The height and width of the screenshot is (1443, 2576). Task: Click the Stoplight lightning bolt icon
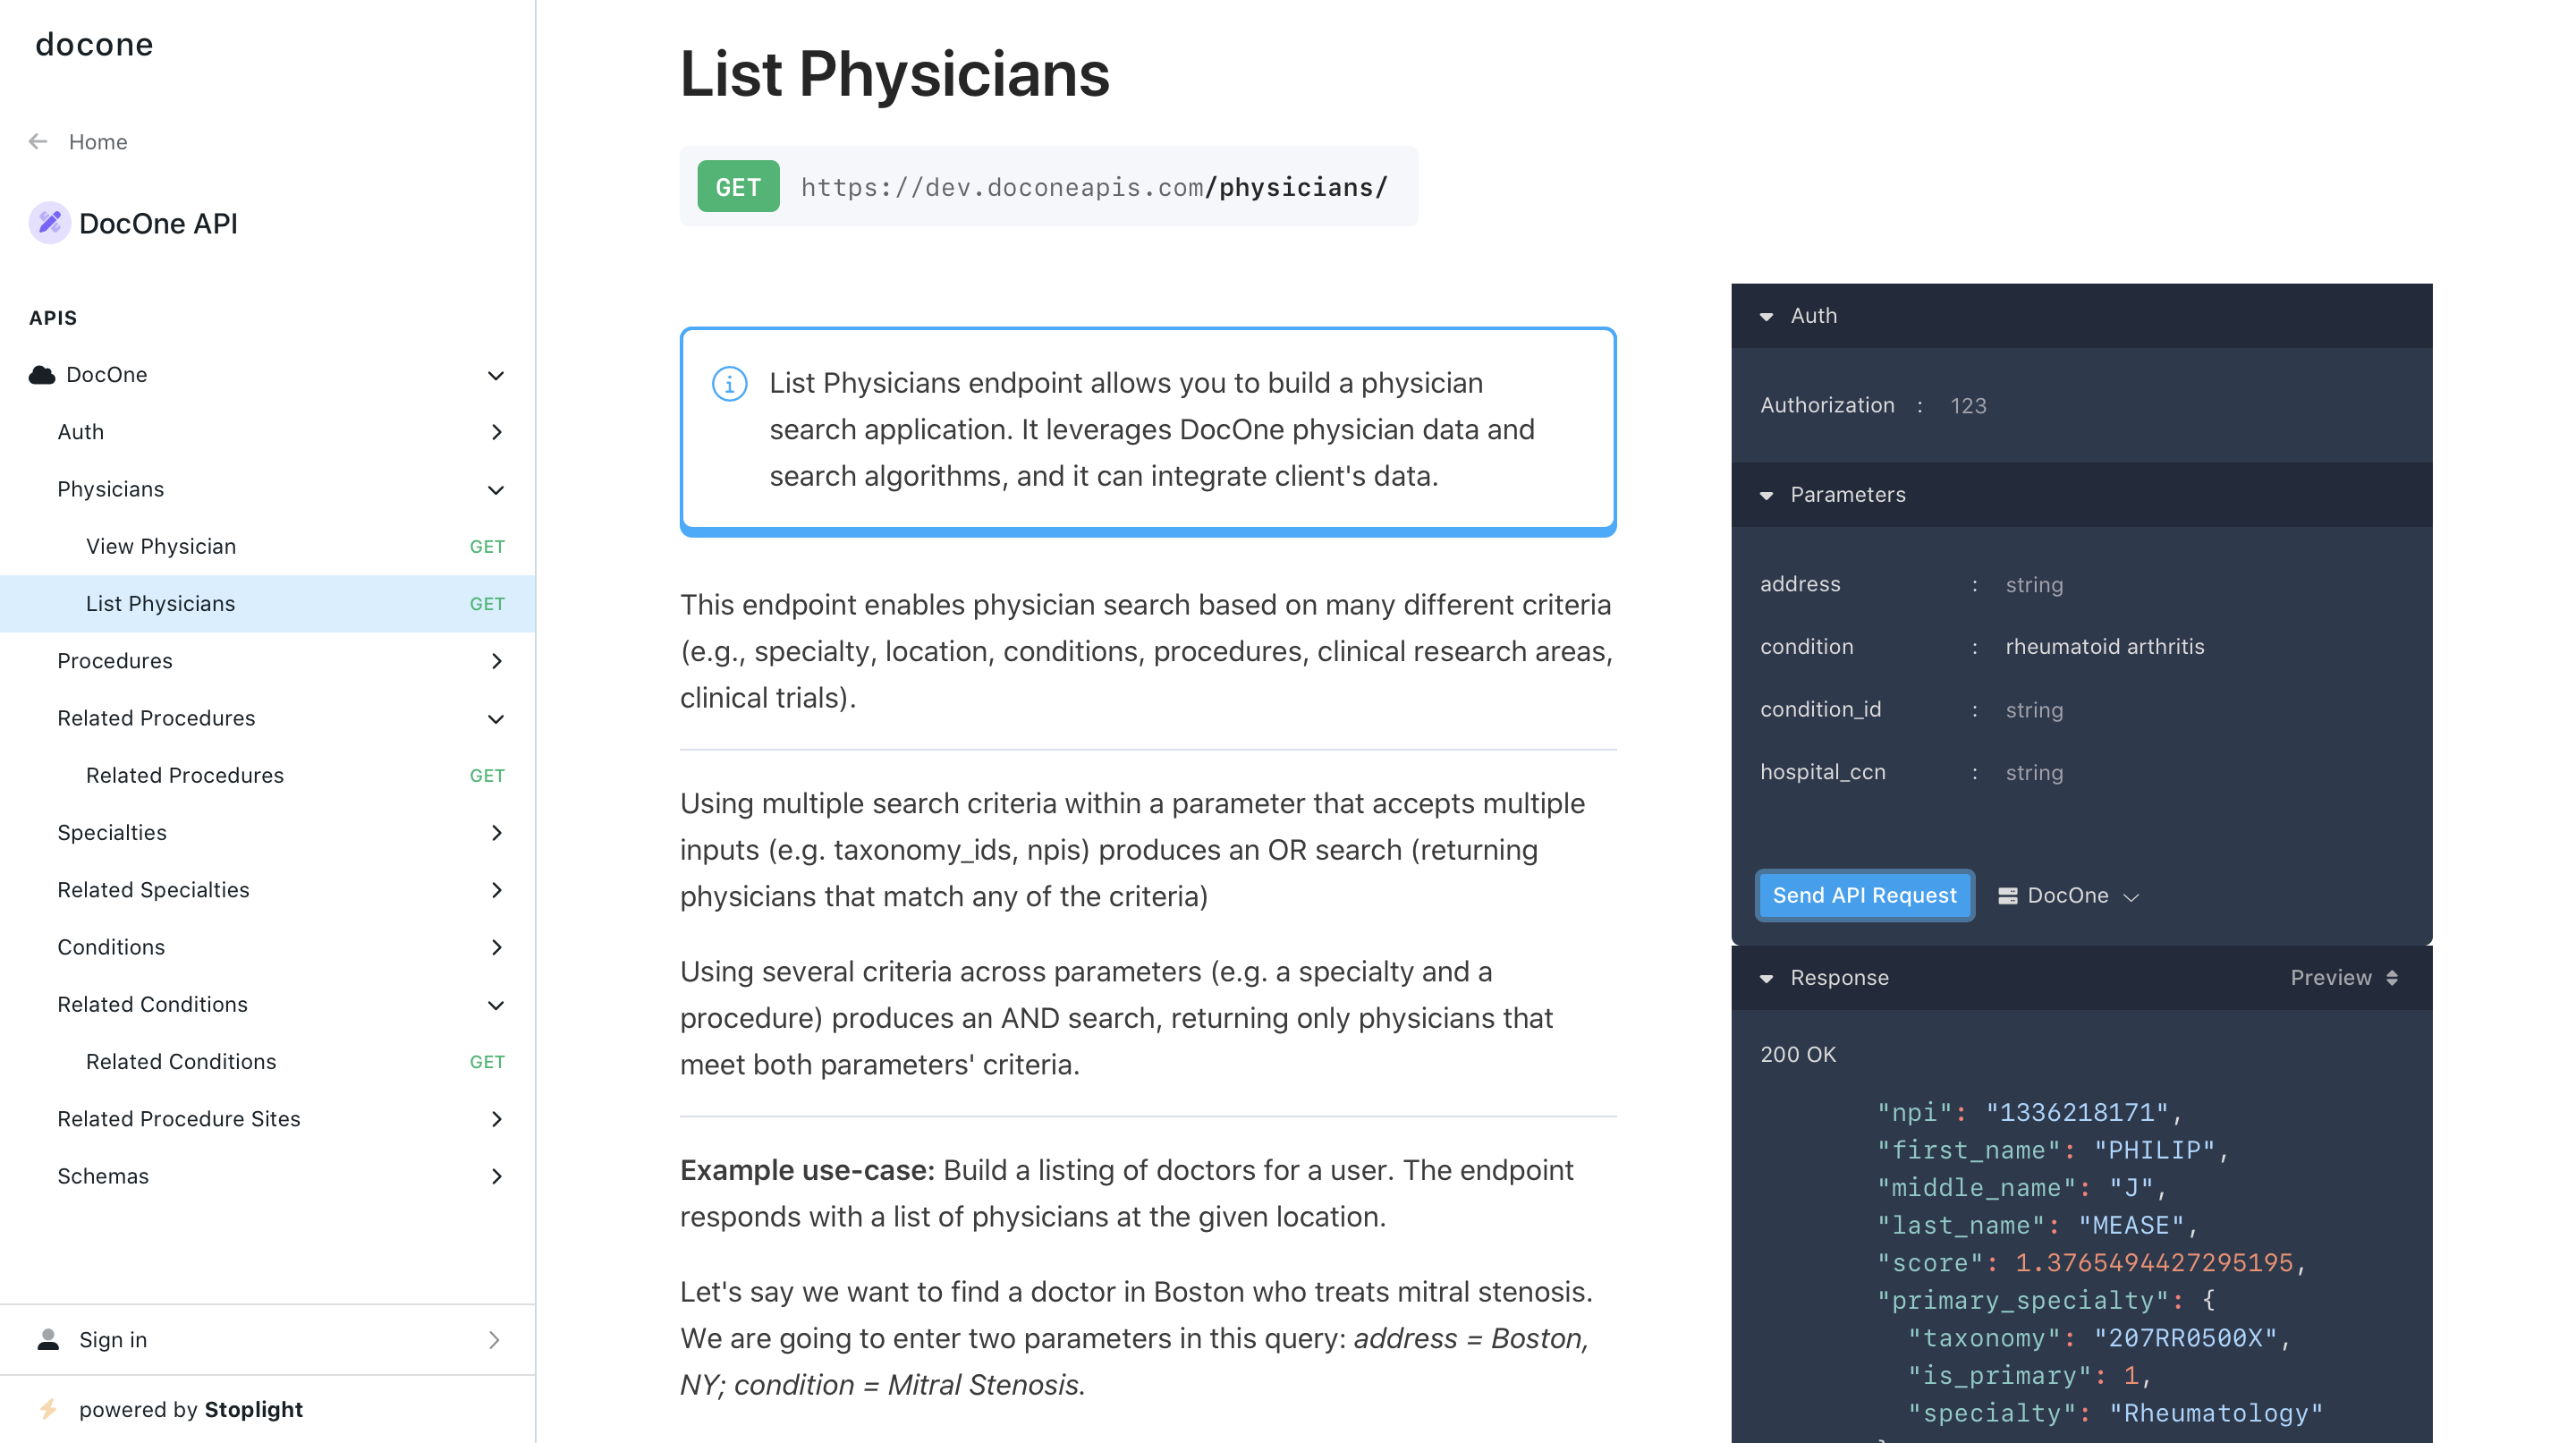tap(48, 1409)
